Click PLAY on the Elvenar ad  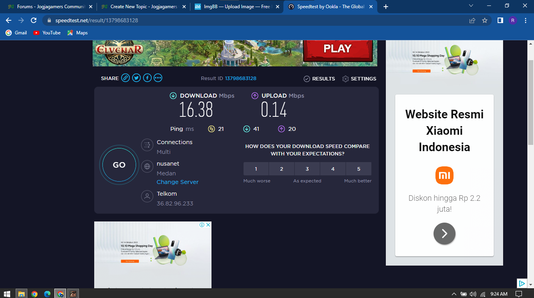coord(337,48)
